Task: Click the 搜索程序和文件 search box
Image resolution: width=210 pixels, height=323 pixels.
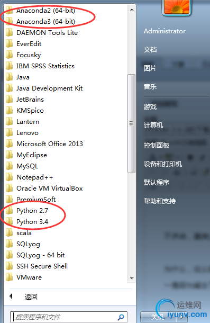Action: point(68,317)
